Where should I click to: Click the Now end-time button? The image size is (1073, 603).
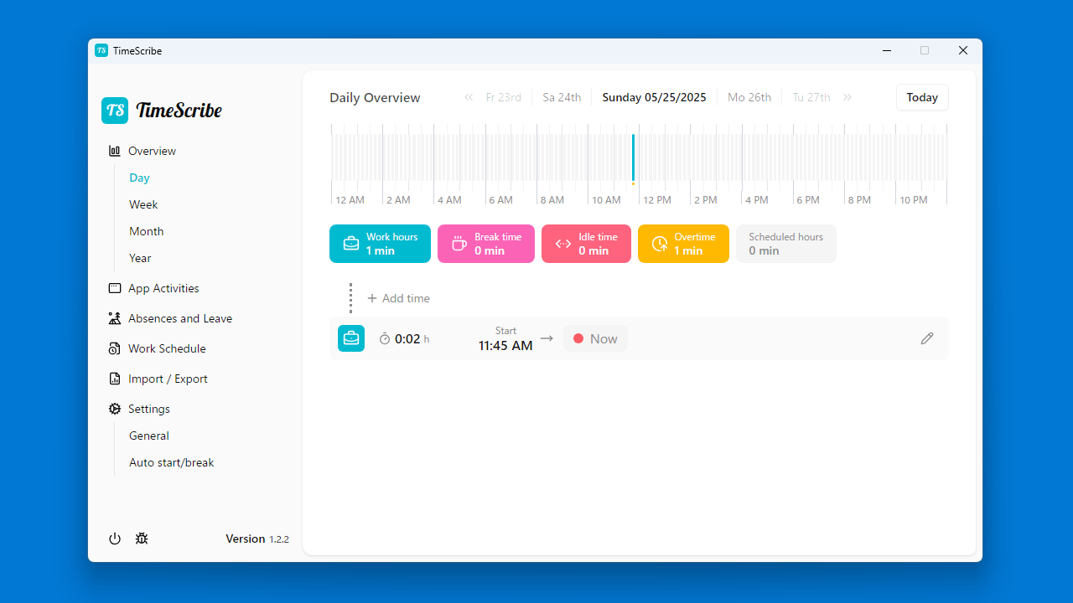pos(595,338)
